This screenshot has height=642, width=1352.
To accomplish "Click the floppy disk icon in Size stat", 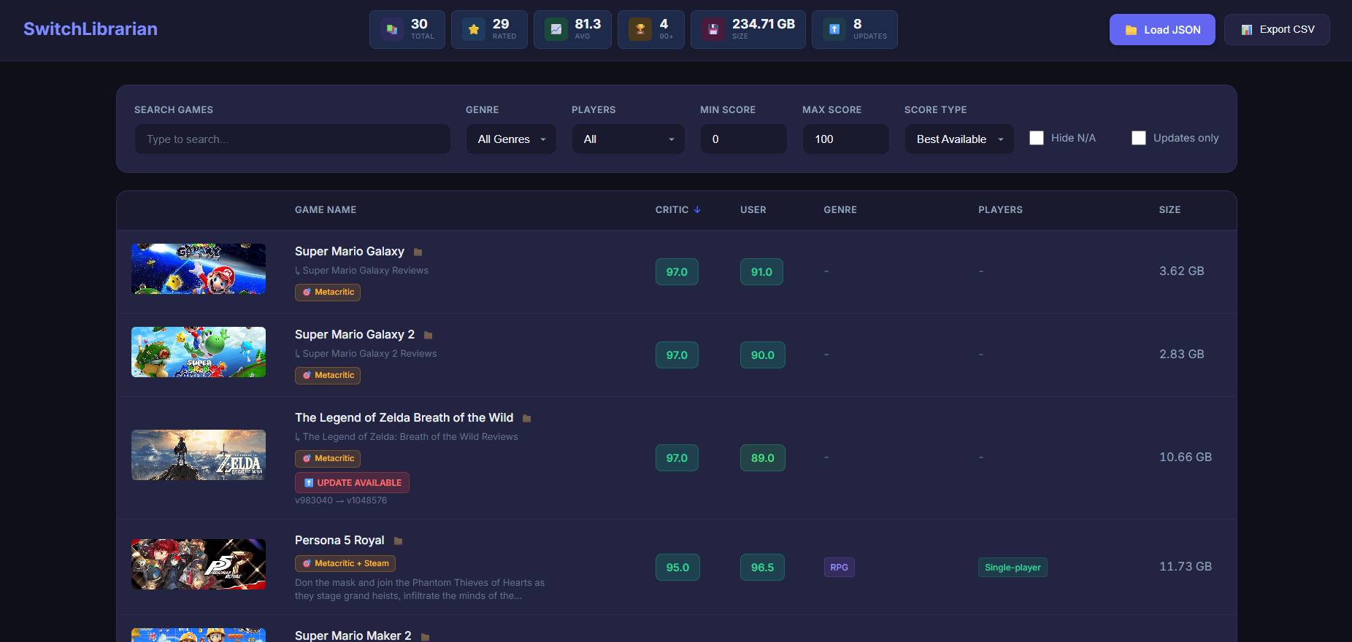I will 713,30.
